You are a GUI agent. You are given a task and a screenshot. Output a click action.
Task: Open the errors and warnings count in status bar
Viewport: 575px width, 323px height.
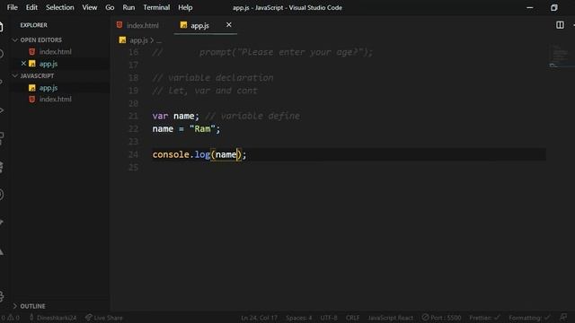click(10, 318)
